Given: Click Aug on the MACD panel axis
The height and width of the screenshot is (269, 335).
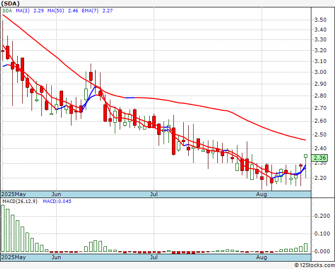Looking at the screenshot, I should (262, 257).
